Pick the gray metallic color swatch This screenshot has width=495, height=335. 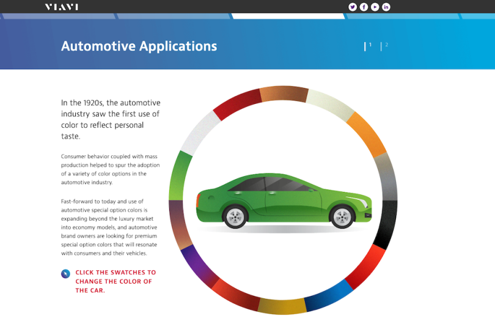coord(386,177)
